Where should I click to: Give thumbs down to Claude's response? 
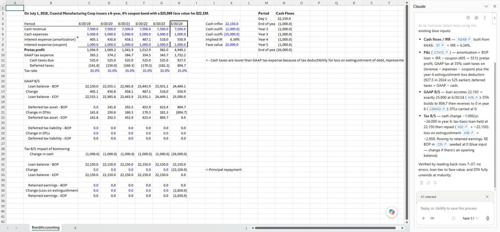tap(435, 183)
